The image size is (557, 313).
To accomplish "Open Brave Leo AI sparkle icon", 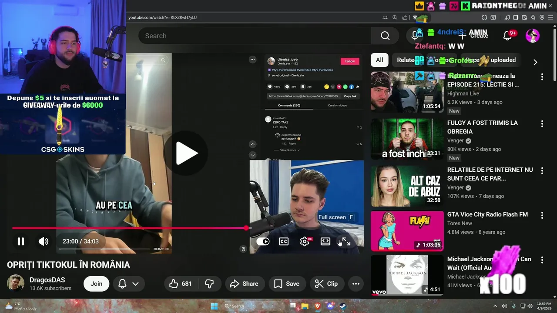I will (x=533, y=17).
